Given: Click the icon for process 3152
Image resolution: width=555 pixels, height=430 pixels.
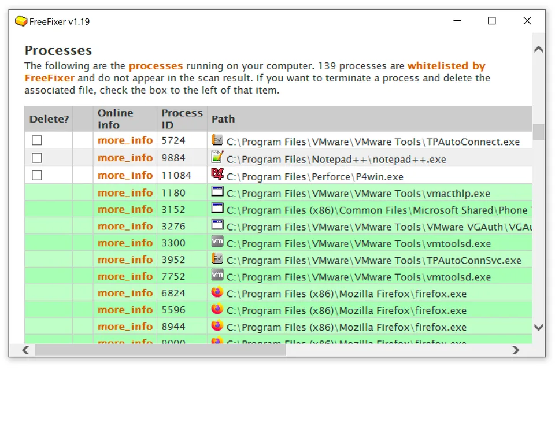Looking at the screenshot, I should tap(217, 208).
